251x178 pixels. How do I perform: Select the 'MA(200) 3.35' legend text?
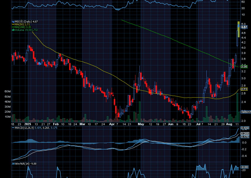[23, 27]
